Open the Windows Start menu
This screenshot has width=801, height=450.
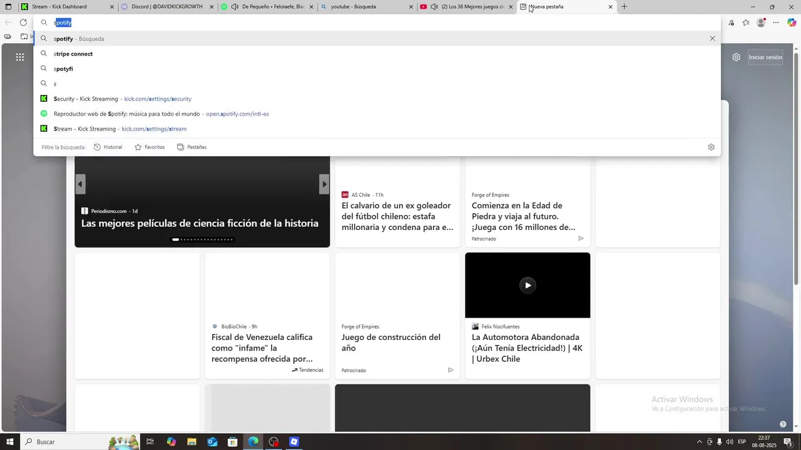coord(9,442)
